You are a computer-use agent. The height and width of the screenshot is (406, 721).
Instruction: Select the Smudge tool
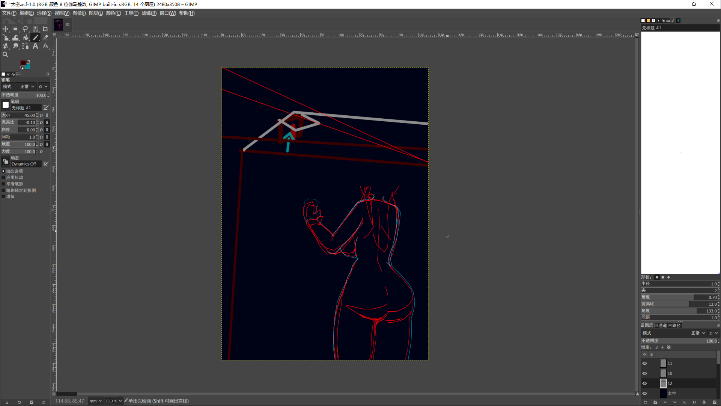click(x=16, y=46)
